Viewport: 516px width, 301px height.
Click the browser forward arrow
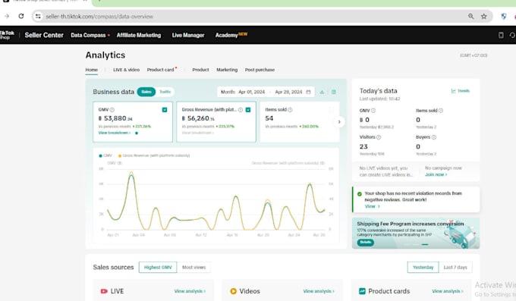[7, 16]
